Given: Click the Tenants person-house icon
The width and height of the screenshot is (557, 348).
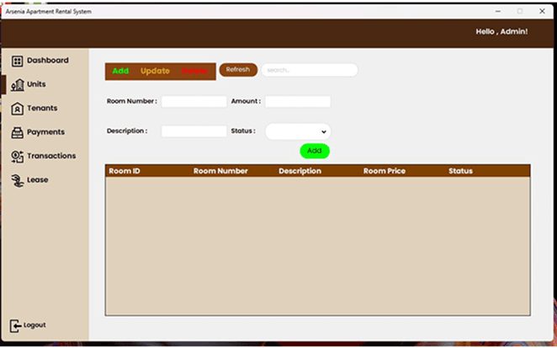Looking at the screenshot, I should point(17,109).
